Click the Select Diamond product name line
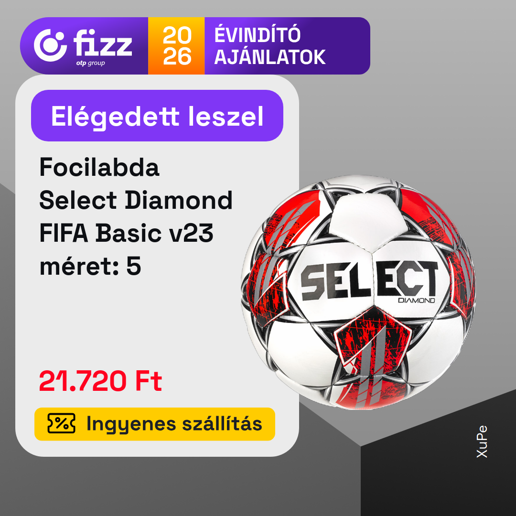Viewport: 516px width, 516px height. [x=136, y=200]
